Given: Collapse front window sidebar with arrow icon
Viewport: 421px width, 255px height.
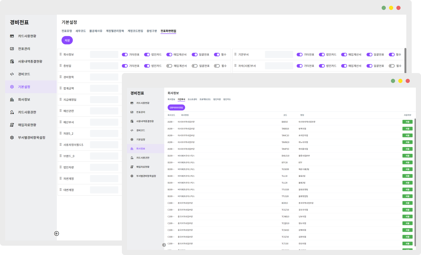Looking at the screenshot, I should tap(164, 245).
